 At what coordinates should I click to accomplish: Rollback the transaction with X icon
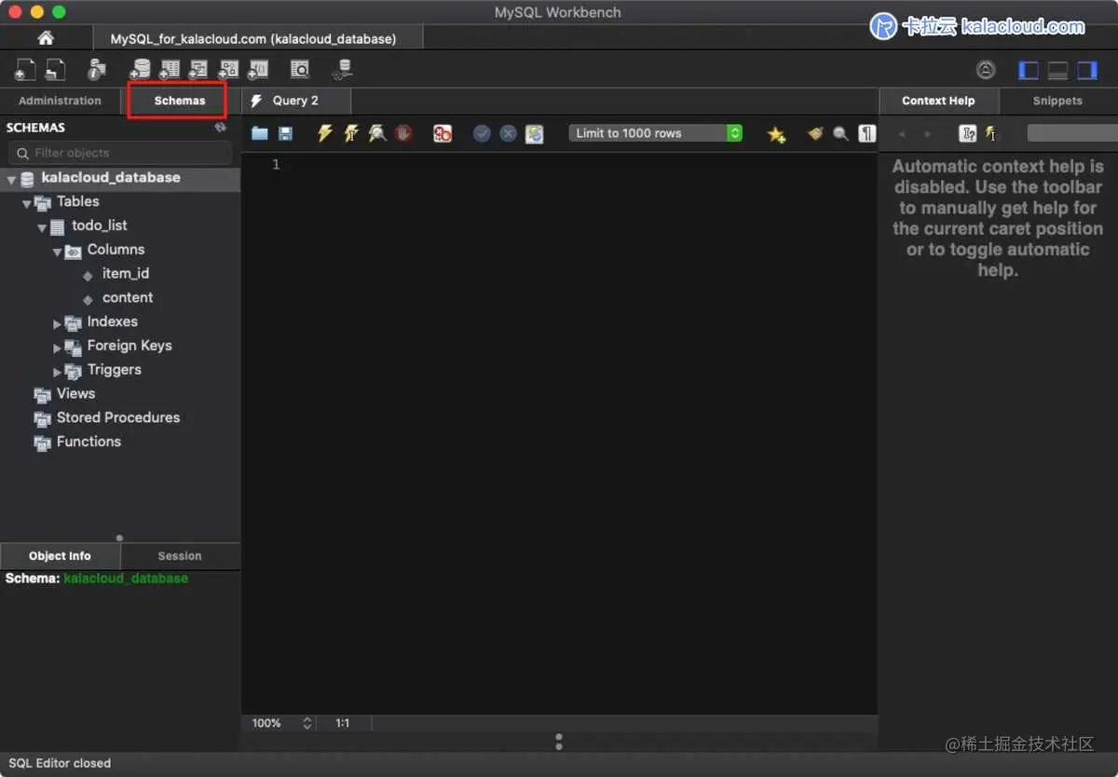pos(508,133)
